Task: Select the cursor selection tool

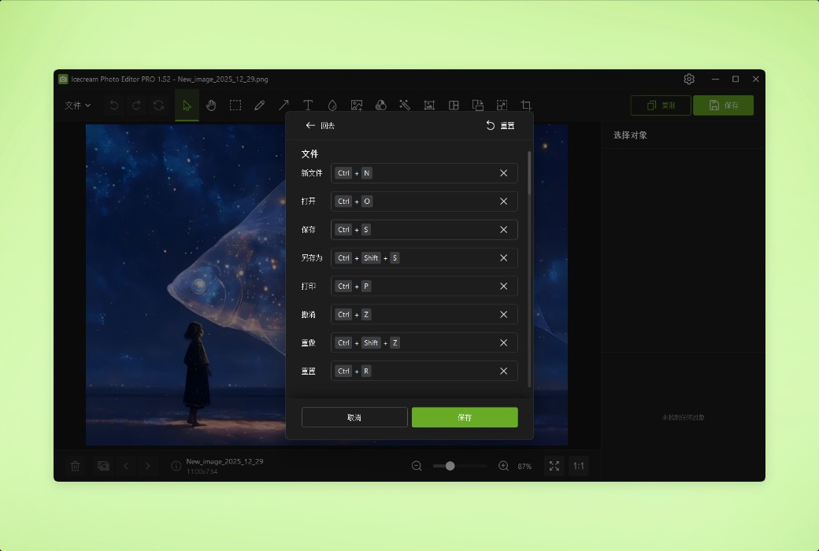Action: [186, 105]
